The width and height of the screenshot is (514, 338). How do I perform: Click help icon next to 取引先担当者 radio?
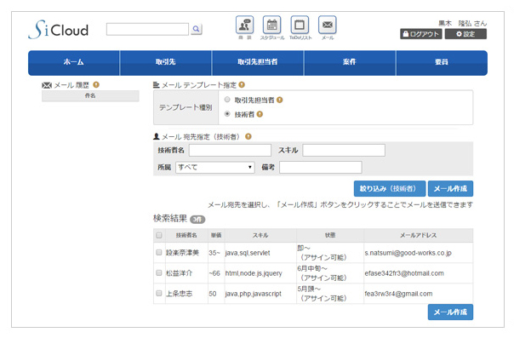(280, 100)
